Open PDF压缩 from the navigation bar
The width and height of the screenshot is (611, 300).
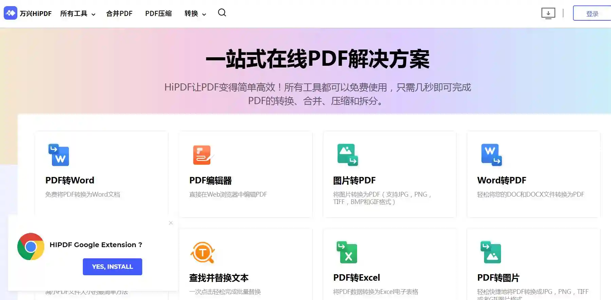tap(159, 14)
